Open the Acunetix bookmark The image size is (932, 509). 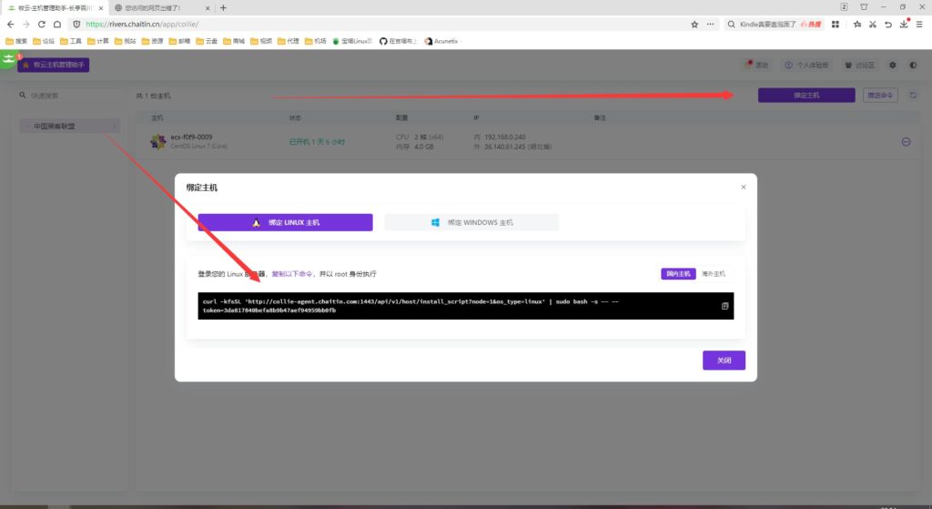tap(441, 41)
